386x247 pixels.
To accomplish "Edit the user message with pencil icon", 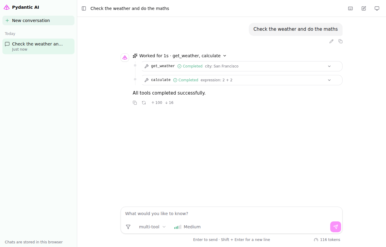I will (x=331, y=41).
